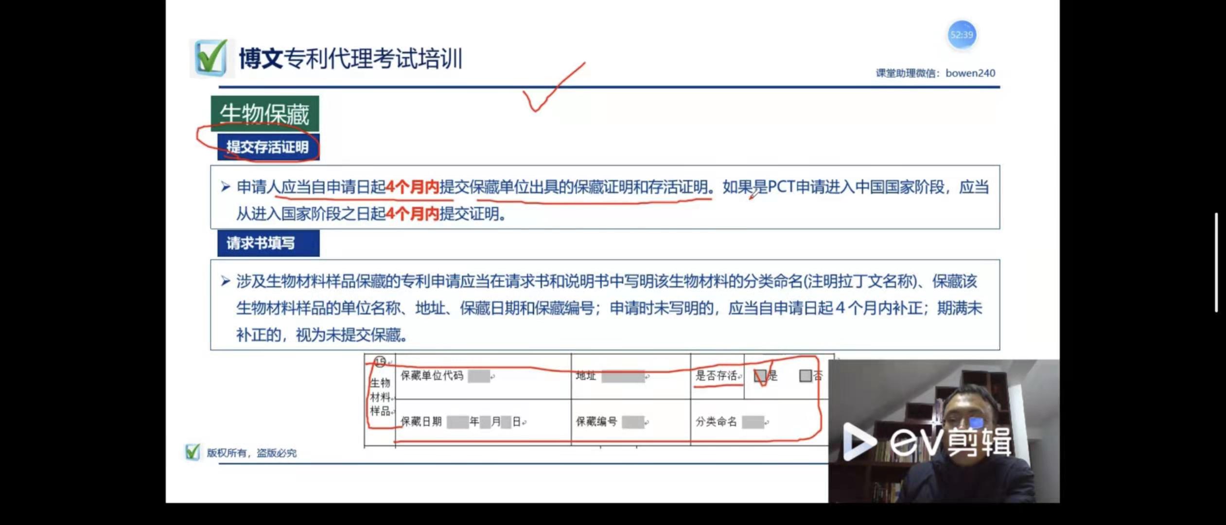Check the 否 box for 是否存活
Screen dimensions: 1226x525
(x=805, y=376)
